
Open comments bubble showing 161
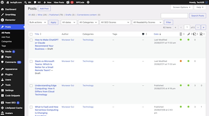37,2
